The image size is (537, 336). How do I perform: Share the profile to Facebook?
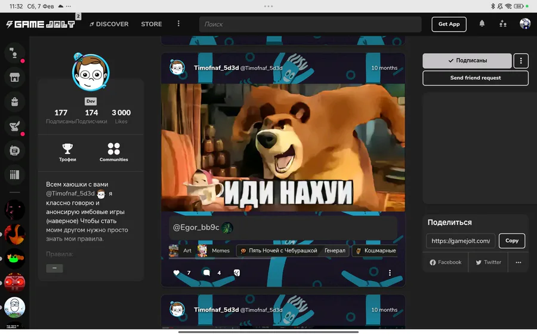446,263
